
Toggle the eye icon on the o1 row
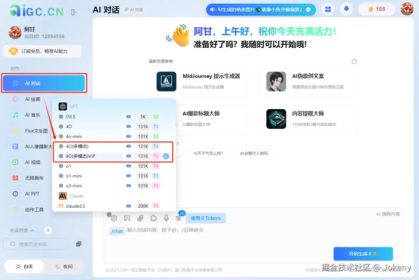(129, 166)
